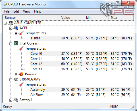Screen dimensions: 137x111
Task: Select the THRM sensor row
Action: click(x=82, y=38)
